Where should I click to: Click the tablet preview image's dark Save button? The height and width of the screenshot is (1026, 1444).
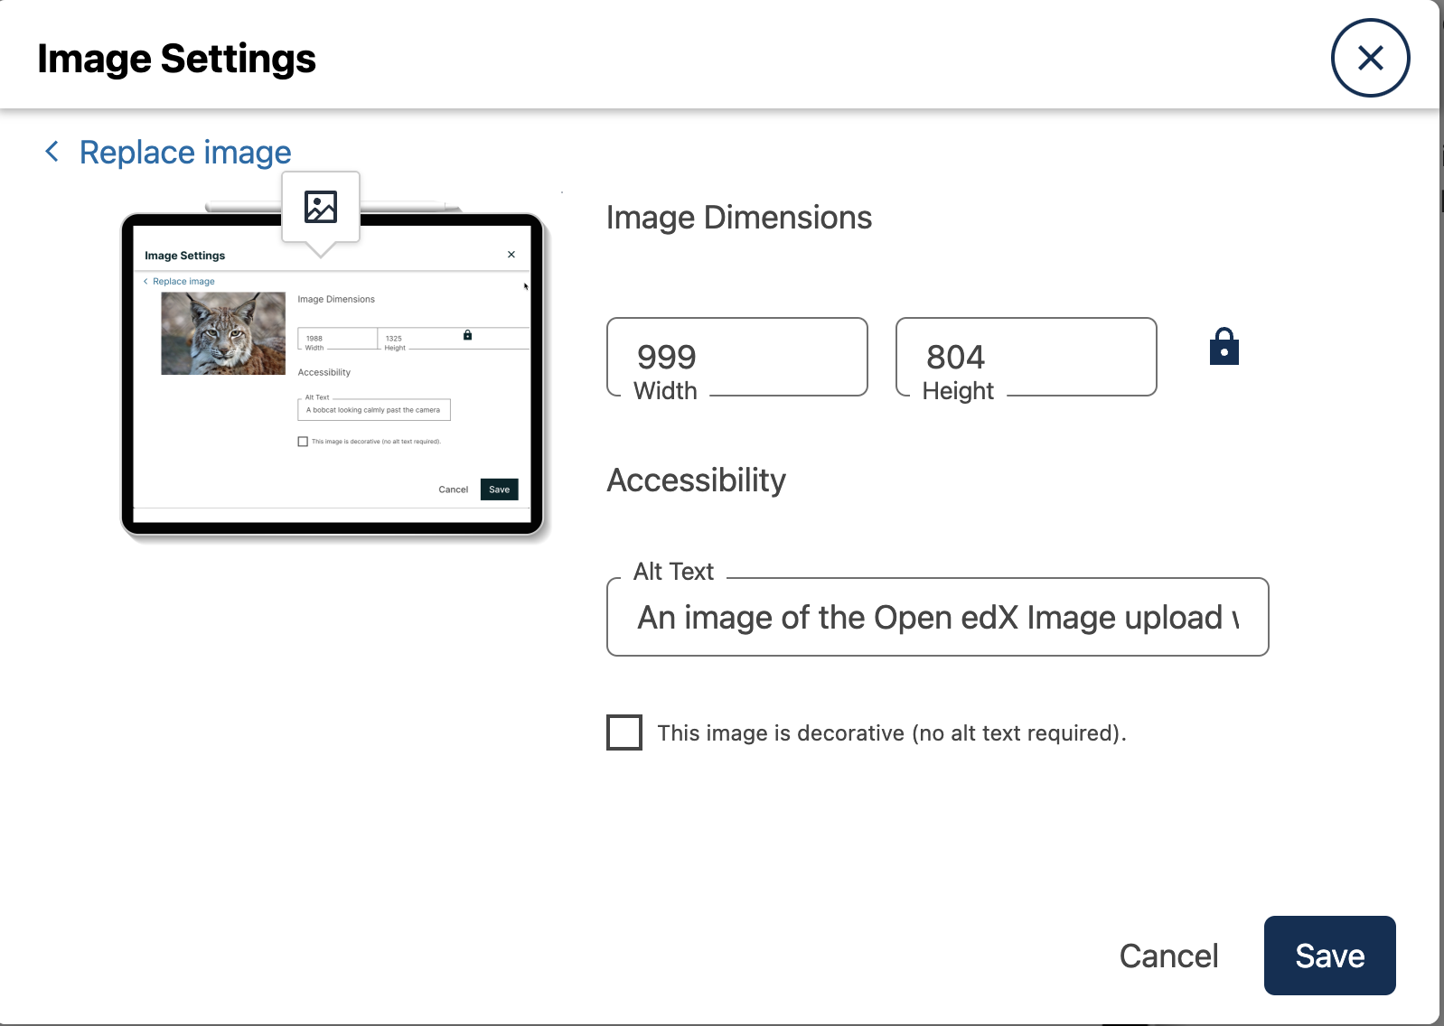[499, 490]
